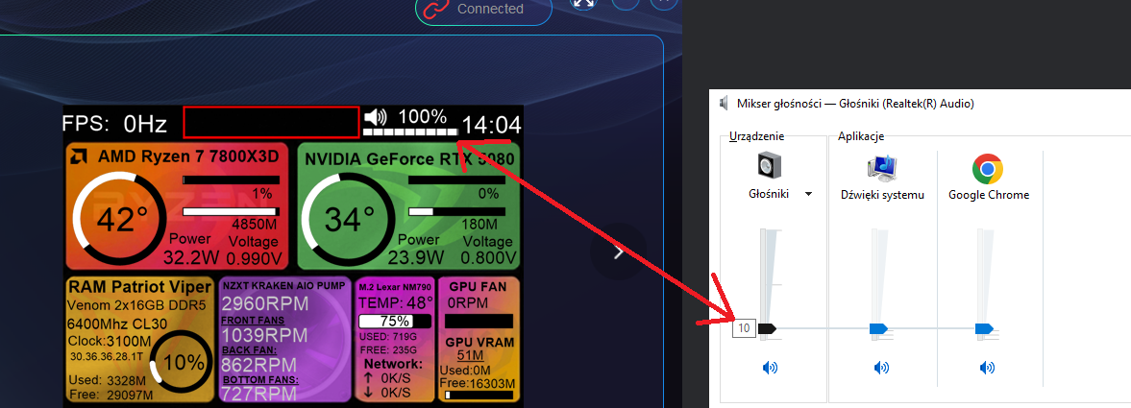Click the Dźwięki systemu volume slider handle
This screenshot has width=1131, height=408.
878,328
